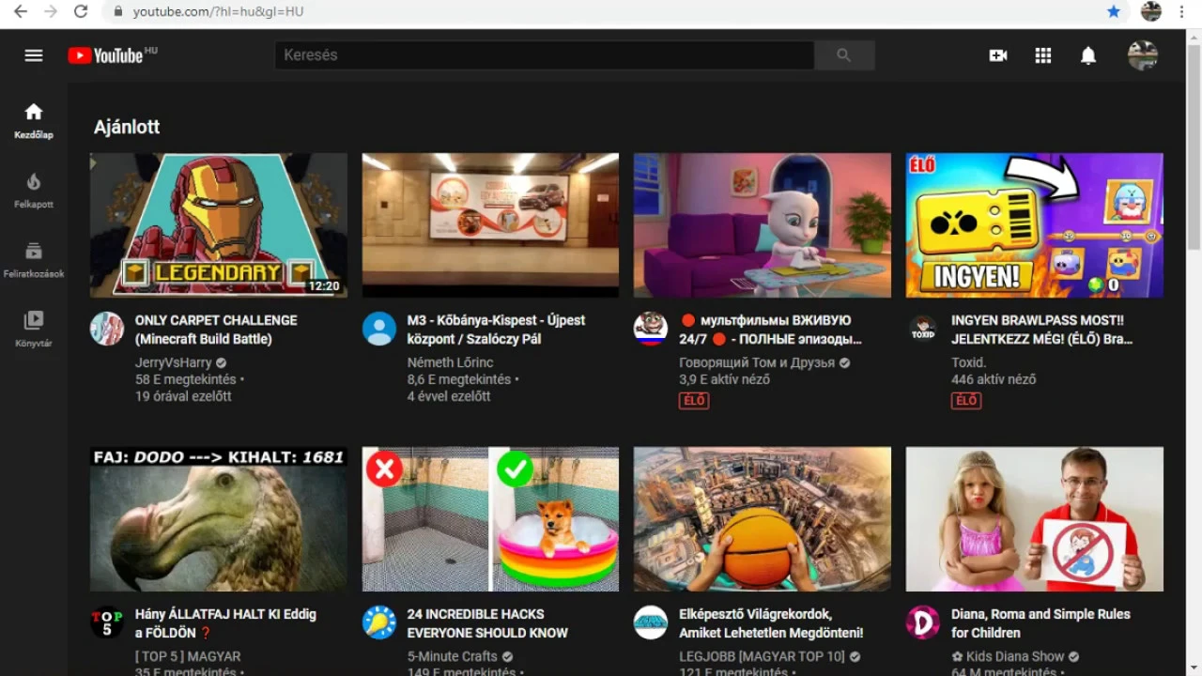This screenshot has height=676, width=1202.
Task: Click 58 E megtekintés view count
Action: click(x=186, y=379)
